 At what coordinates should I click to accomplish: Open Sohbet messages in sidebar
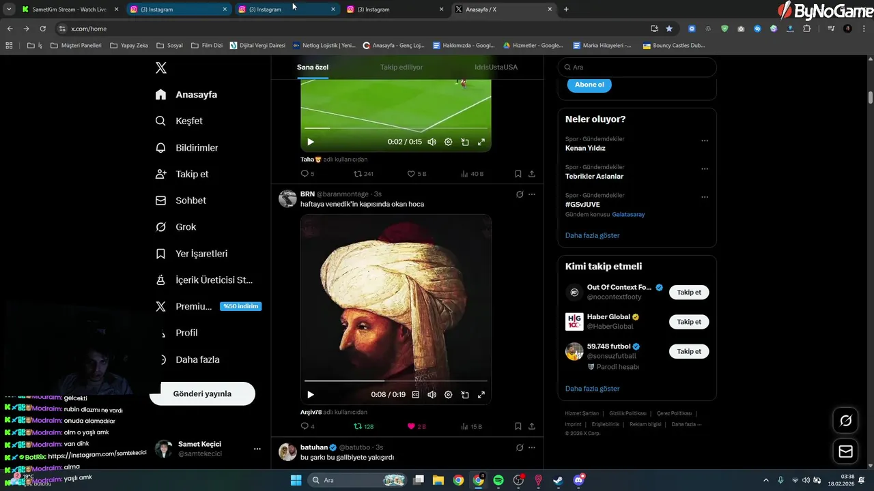coord(181,200)
